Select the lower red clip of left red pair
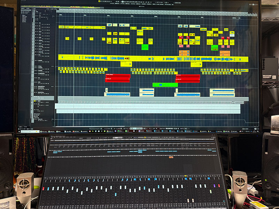This screenshot has height=209, width=279. coord(118,80)
